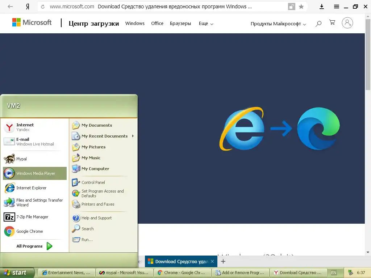Image resolution: width=371 pixels, height=278 pixels.
Task: Open 7-Zip File Manager
Action: (35, 217)
